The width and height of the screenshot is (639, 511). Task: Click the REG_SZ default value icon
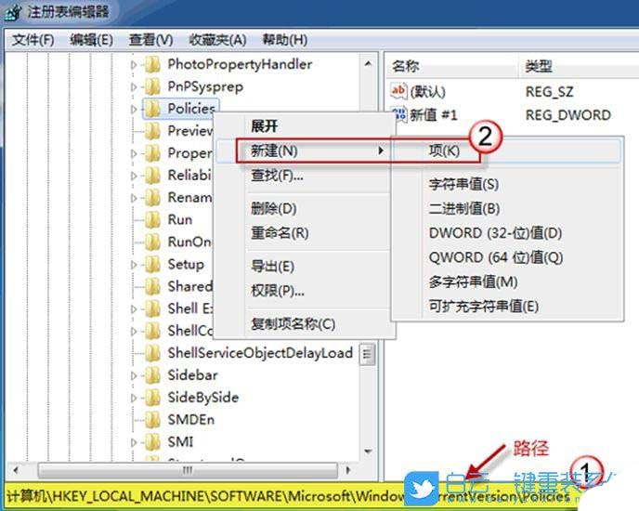coord(398,91)
